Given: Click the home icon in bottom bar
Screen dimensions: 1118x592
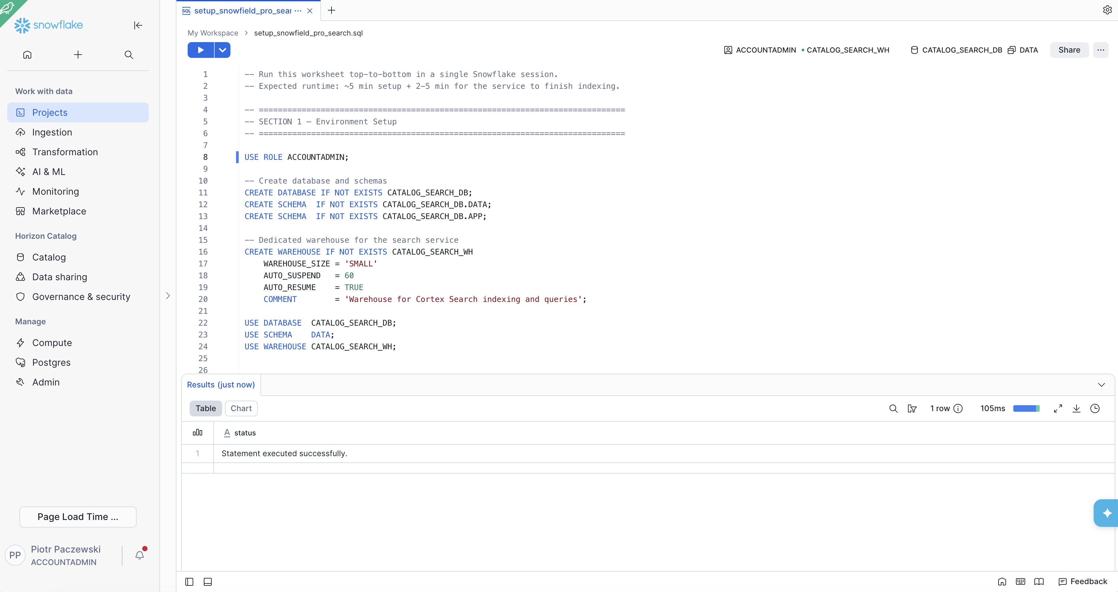Looking at the screenshot, I should [1002, 581].
